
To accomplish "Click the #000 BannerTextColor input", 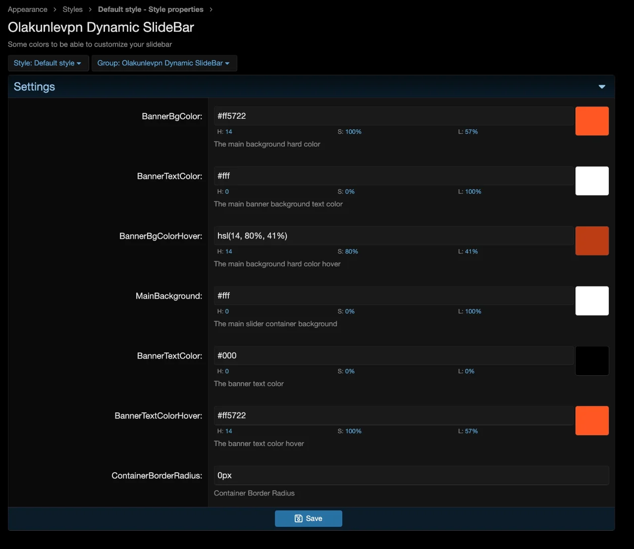I will [x=393, y=356].
